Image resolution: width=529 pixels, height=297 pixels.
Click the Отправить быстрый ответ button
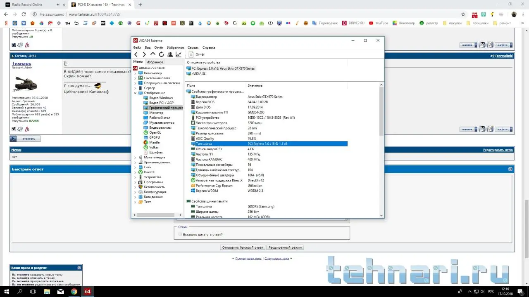point(243,247)
